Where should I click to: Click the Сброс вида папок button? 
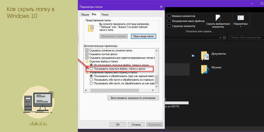click(144, 36)
